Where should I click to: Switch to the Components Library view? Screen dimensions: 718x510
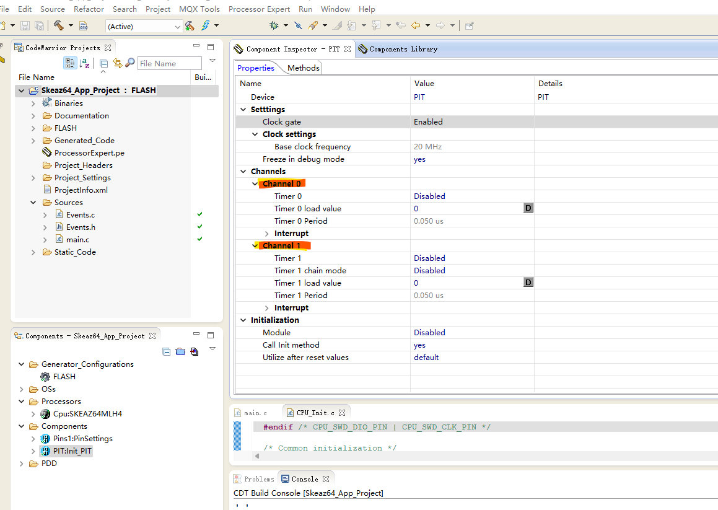403,49
